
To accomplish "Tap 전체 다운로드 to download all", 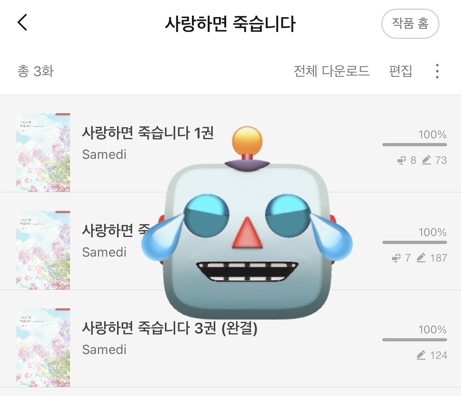I will (331, 71).
